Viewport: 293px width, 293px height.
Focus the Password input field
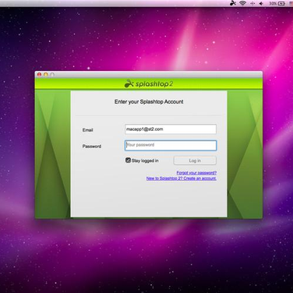click(171, 146)
